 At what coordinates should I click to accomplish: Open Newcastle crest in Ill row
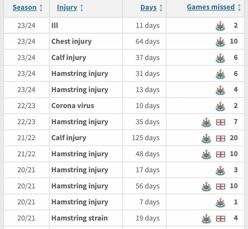point(220,26)
